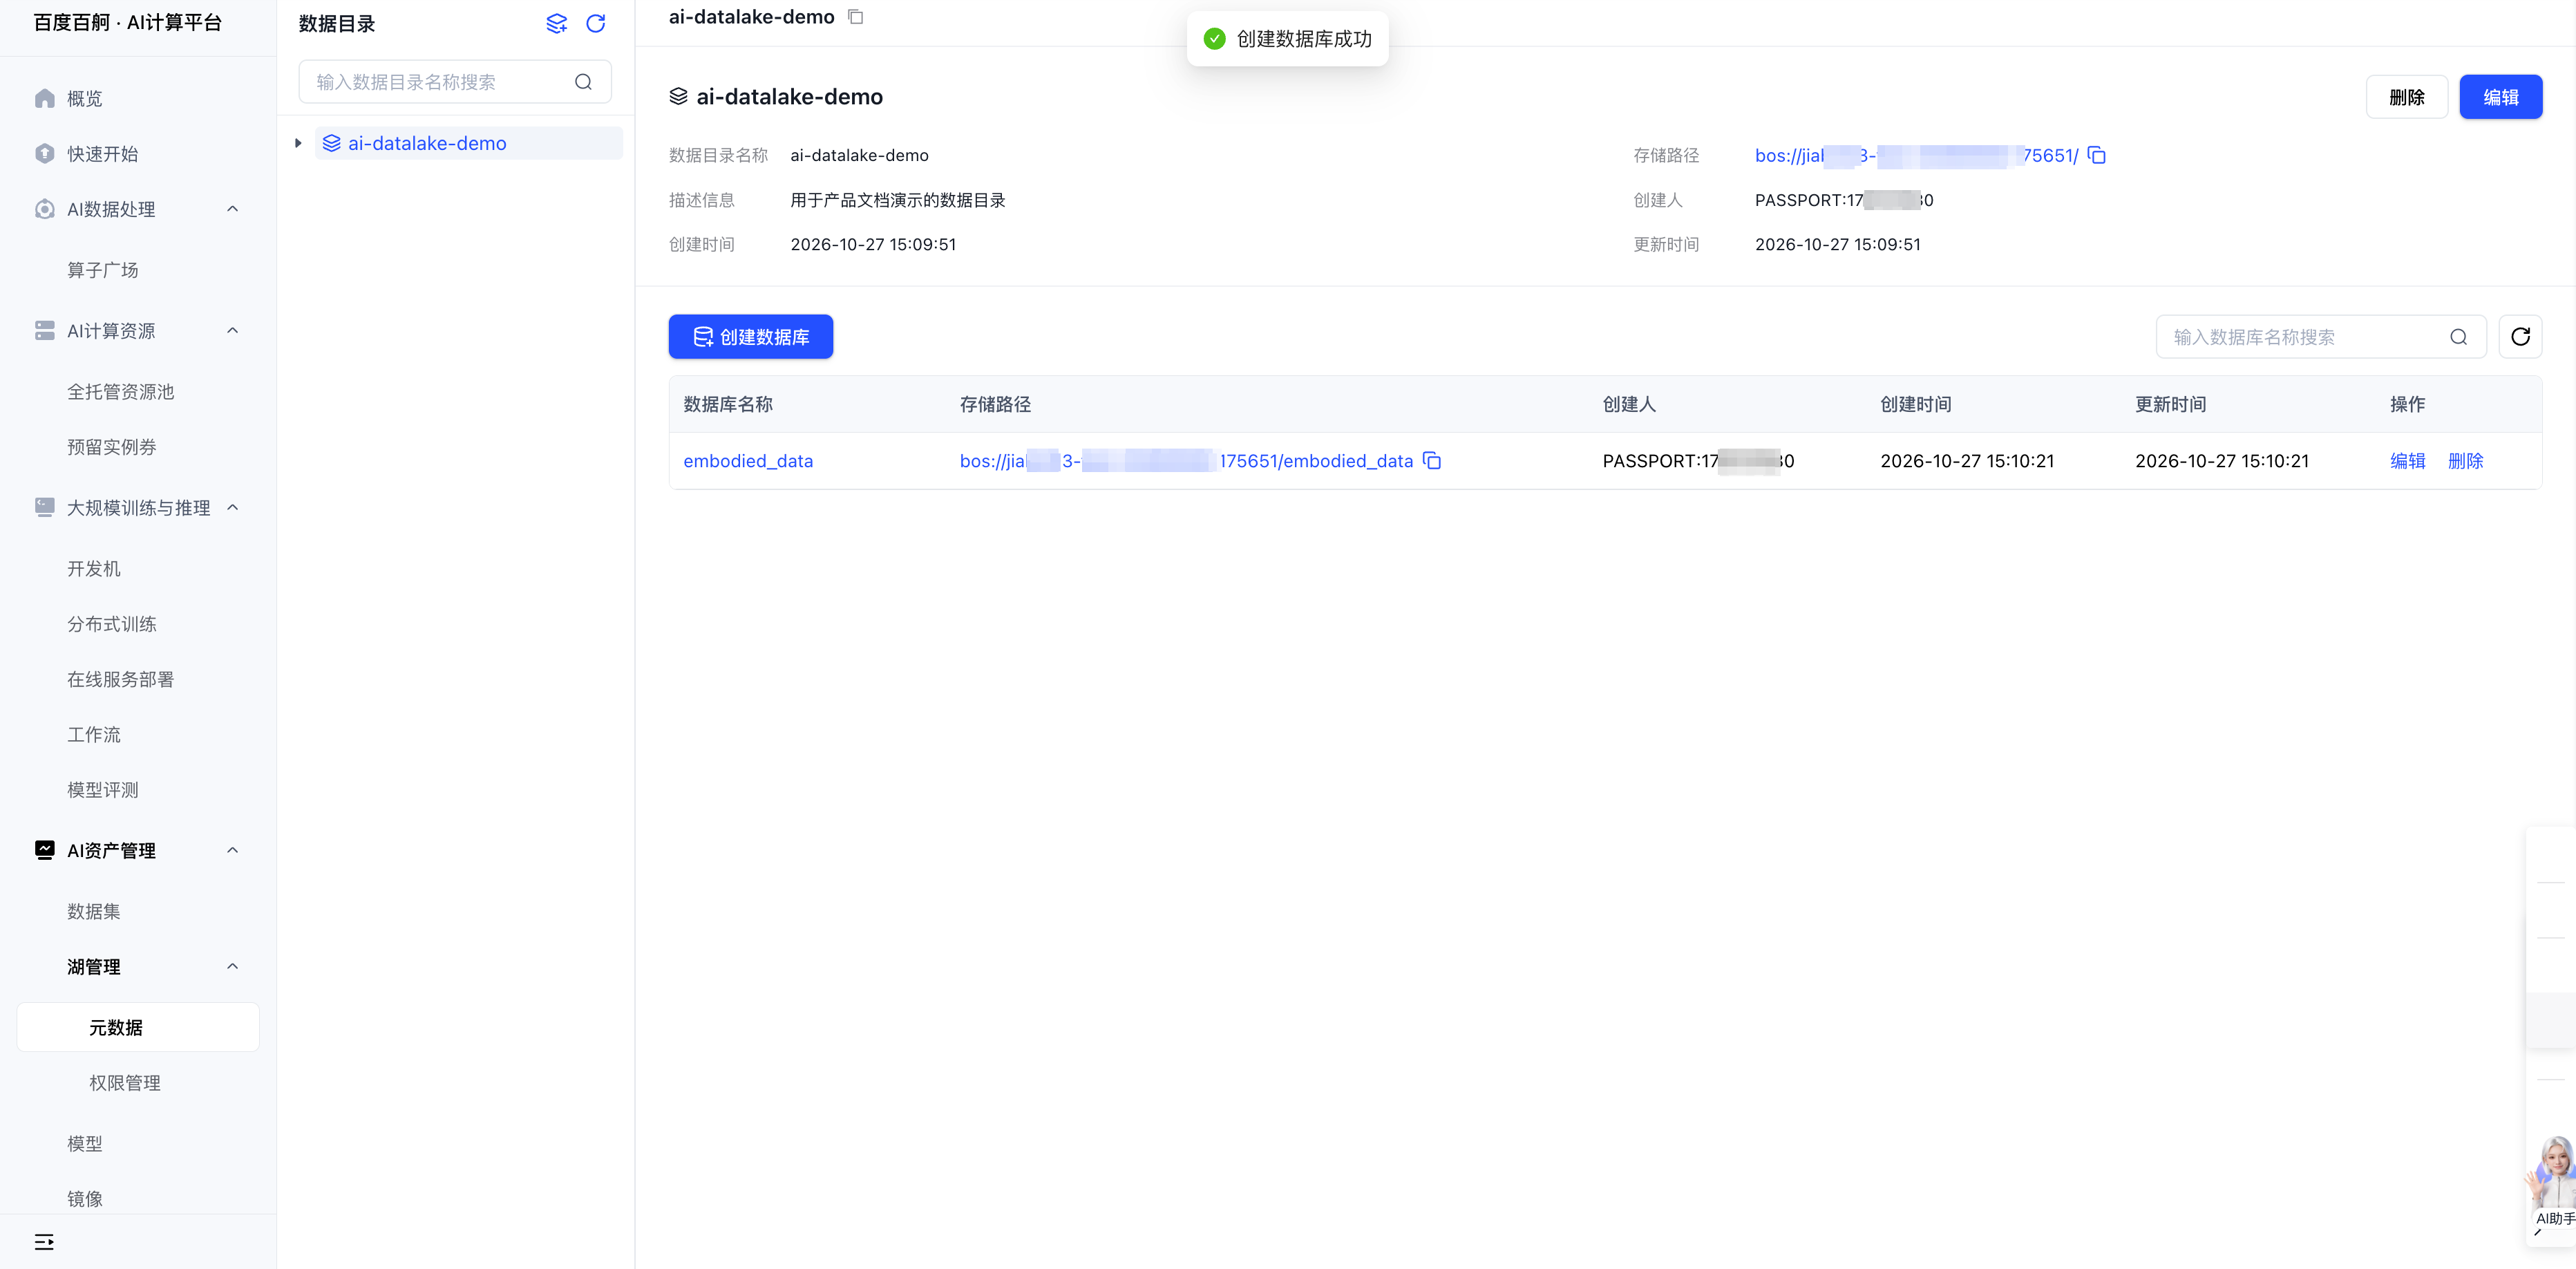Collapse the sidebar menu icon
The height and width of the screenshot is (1269, 2576).
coord(44,1242)
